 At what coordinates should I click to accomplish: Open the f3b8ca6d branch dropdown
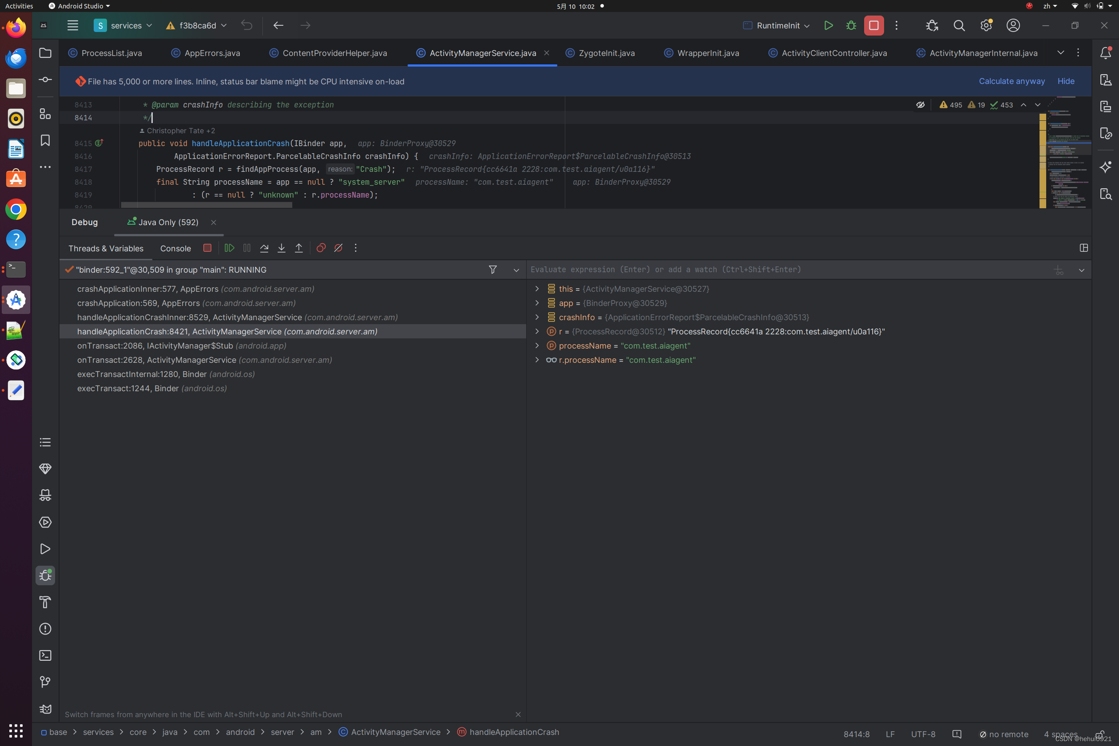coord(196,25)
